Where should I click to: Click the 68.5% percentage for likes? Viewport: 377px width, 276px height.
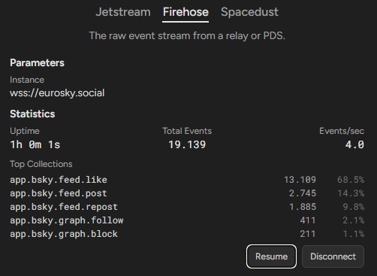click(x=351, y=180)
